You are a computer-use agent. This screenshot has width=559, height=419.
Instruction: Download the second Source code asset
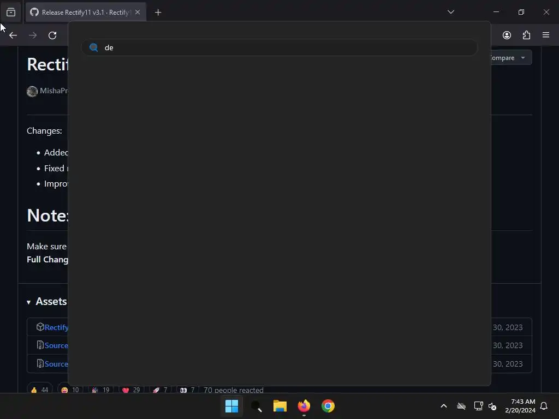coord(56,364)
